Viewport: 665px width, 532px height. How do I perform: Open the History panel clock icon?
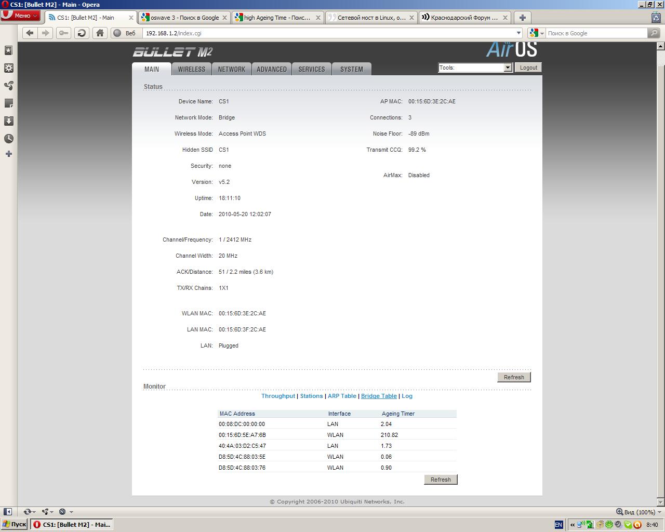click(x=8, y=139)
